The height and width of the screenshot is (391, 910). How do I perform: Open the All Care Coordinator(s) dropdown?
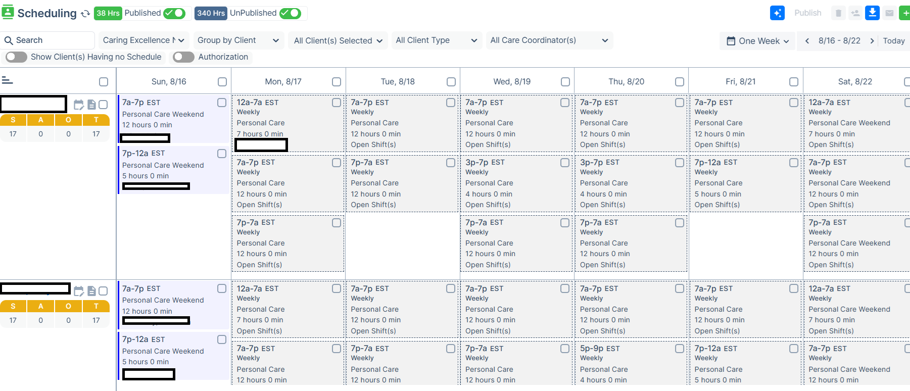click(x=550, y=40)
